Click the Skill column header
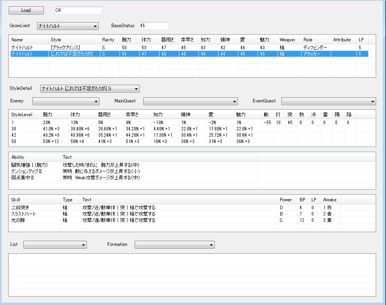Screen dimensions: 386x305 click(34, 199)
